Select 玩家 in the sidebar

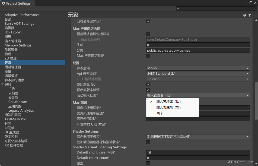pyautogui.click(x=33, y=63)
